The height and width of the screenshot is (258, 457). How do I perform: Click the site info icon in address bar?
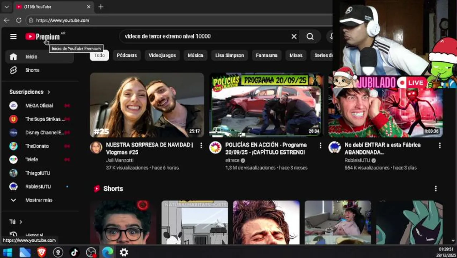click(x=31, y=20)
